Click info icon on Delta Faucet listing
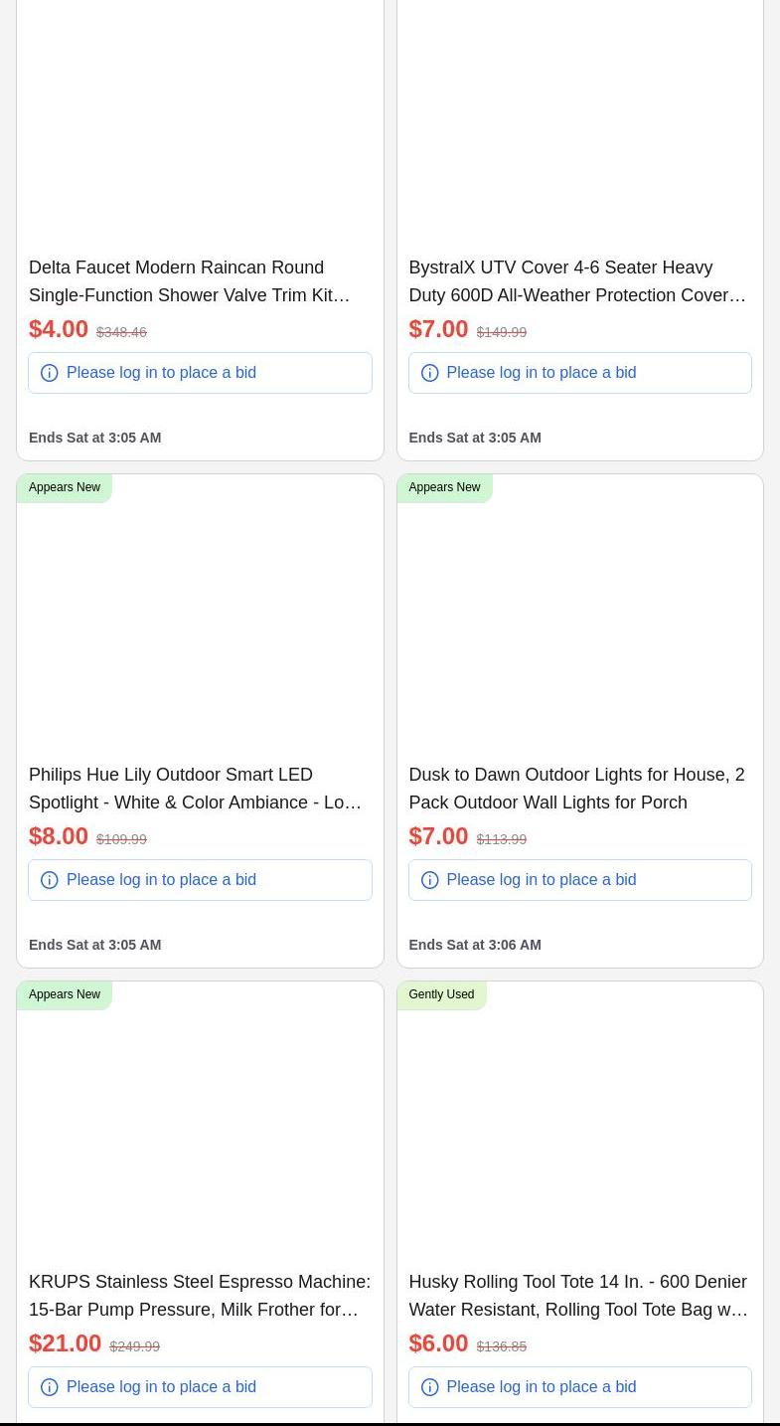The image size is (780, 1426). (x=50, y=373)
